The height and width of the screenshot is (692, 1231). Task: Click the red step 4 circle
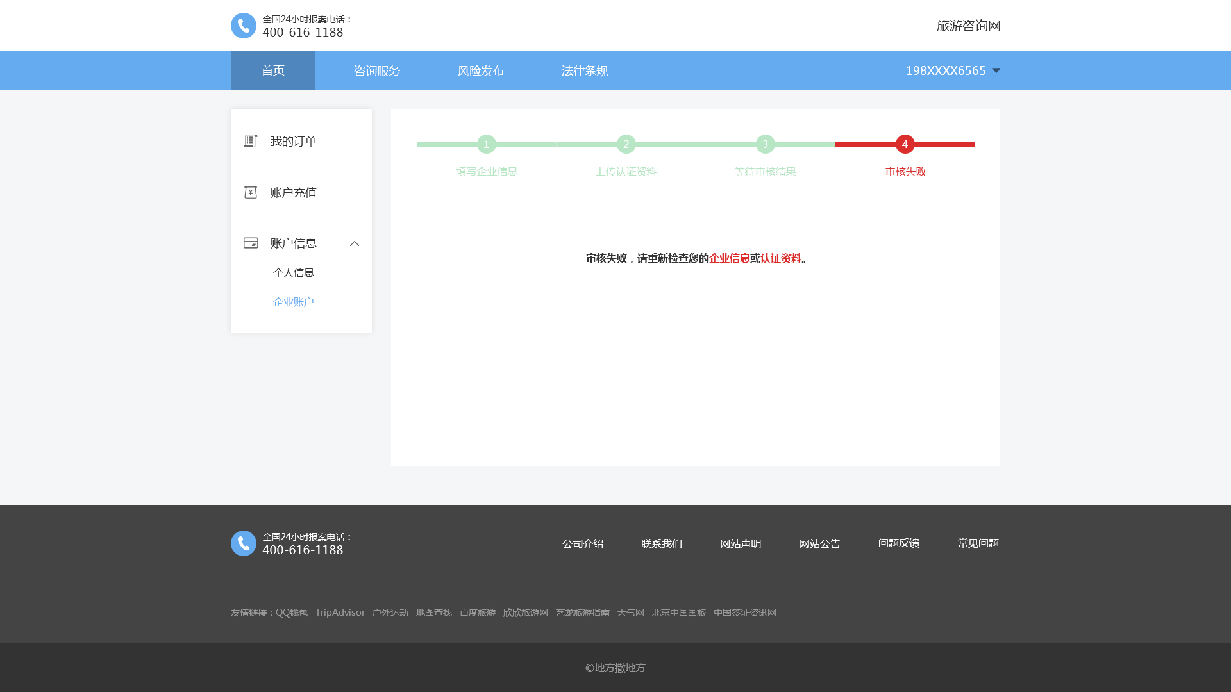(905, 144)
